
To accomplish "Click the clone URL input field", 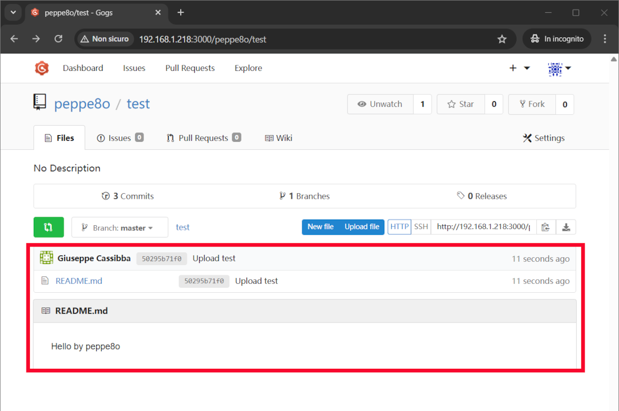I will pyautogui.click(x=483, y=226).
